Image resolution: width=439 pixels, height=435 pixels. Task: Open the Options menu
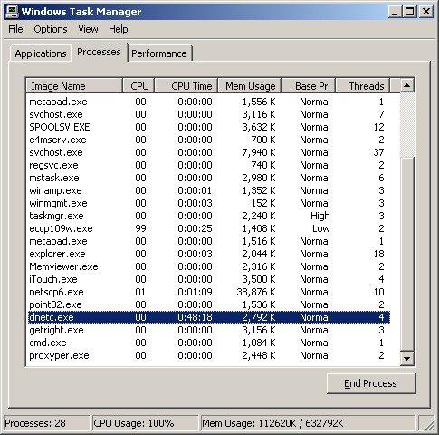pyautogui.click(x=51, y=29)
